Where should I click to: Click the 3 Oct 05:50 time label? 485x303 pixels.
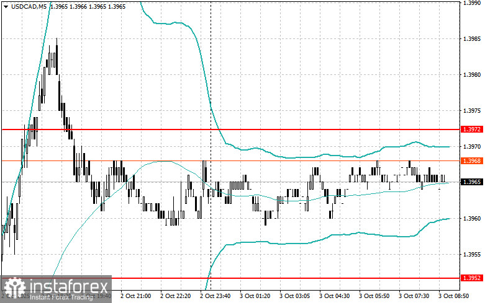click(x=374, y=296)
